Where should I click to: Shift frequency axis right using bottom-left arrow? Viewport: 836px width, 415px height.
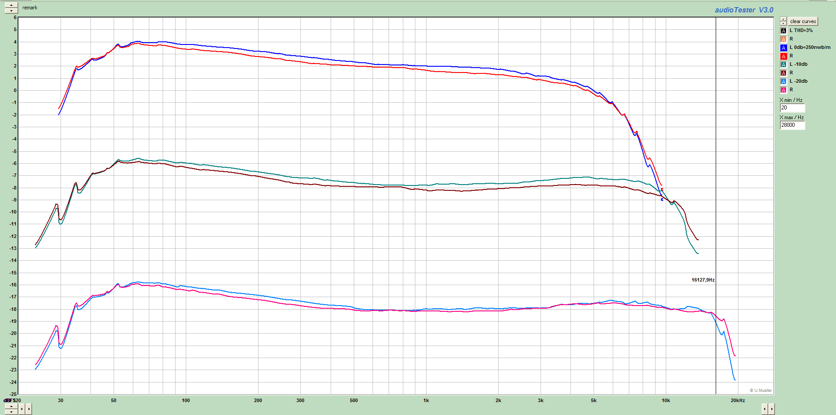click(29, 408)
